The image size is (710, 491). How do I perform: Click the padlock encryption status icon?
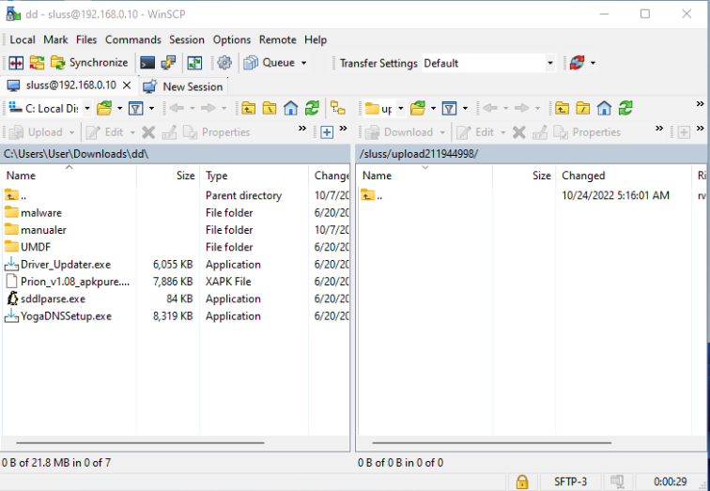522,482
